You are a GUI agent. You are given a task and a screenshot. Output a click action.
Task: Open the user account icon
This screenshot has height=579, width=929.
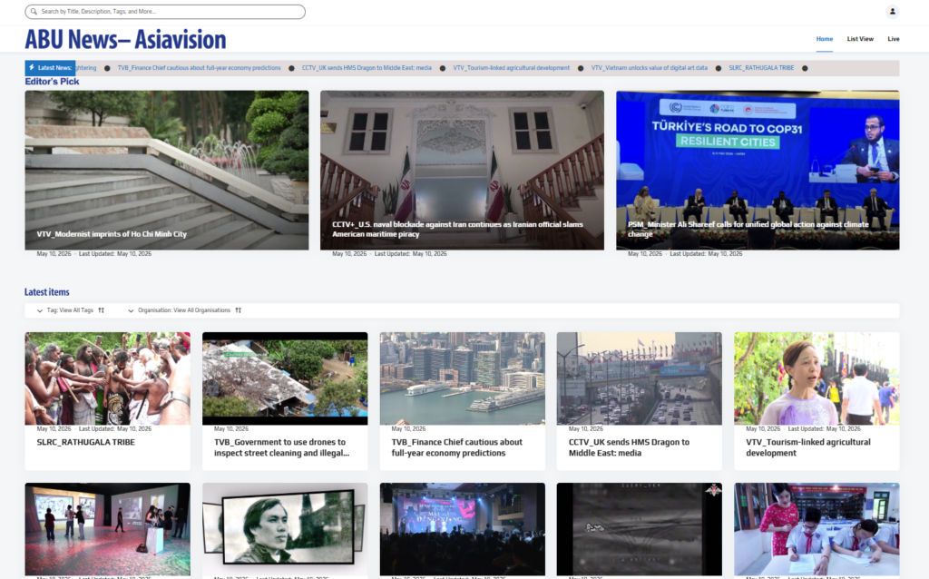(x=893, y=11)
